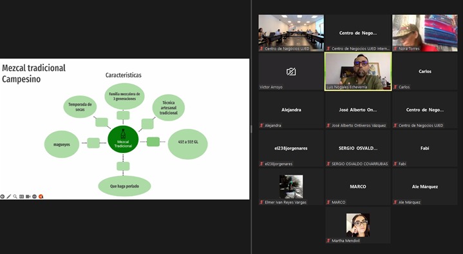
Task: Click Martha Mendivil's profile photo tile
Action: coord(358,225)
